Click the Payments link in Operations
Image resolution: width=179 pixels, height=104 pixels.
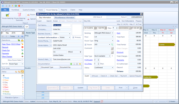(x=5, y=54)
